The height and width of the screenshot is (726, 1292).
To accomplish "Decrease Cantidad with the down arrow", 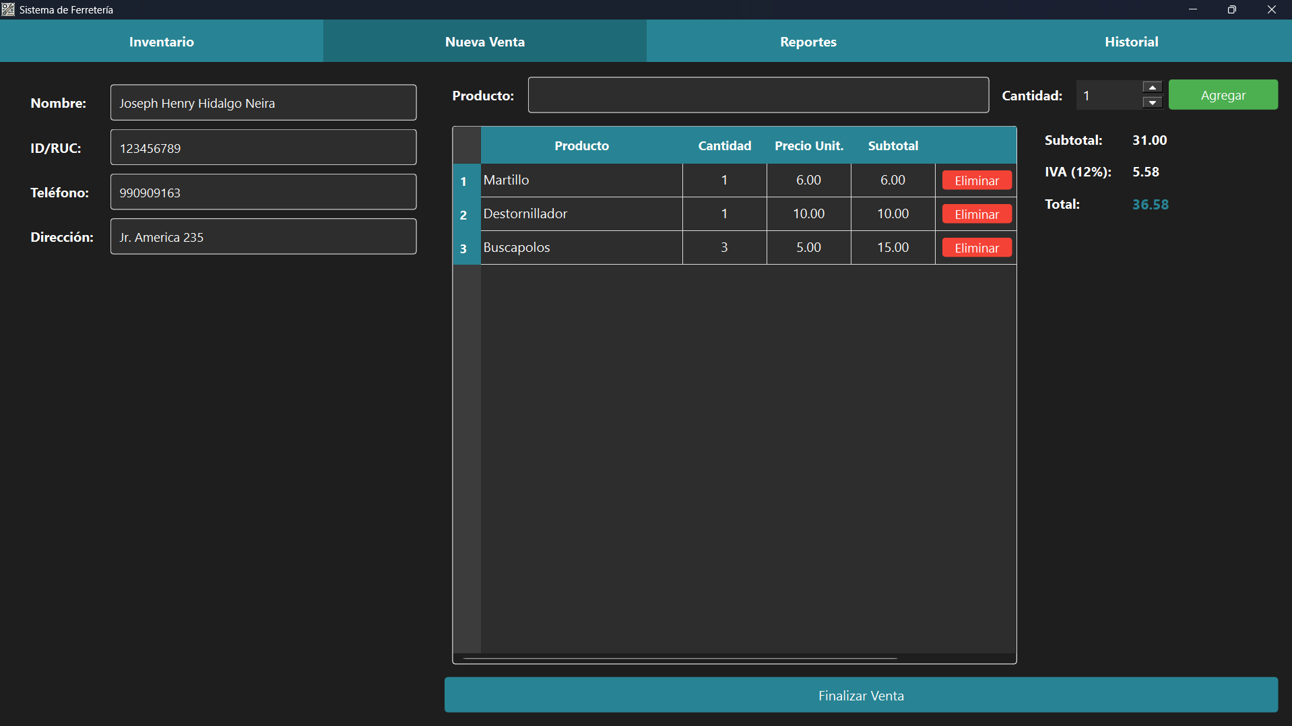I will click(1153, 102).
